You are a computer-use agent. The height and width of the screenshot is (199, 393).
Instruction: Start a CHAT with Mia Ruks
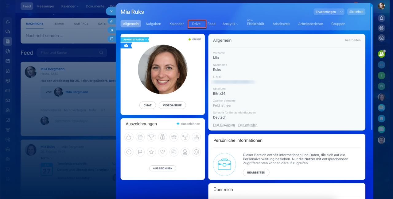(x=148, y=105)
